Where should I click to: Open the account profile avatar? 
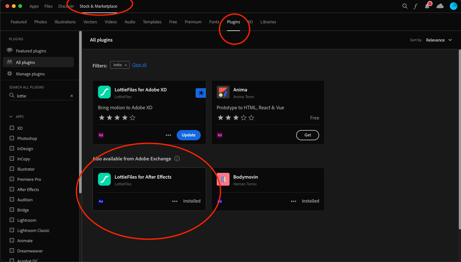[x=453, y=6]
